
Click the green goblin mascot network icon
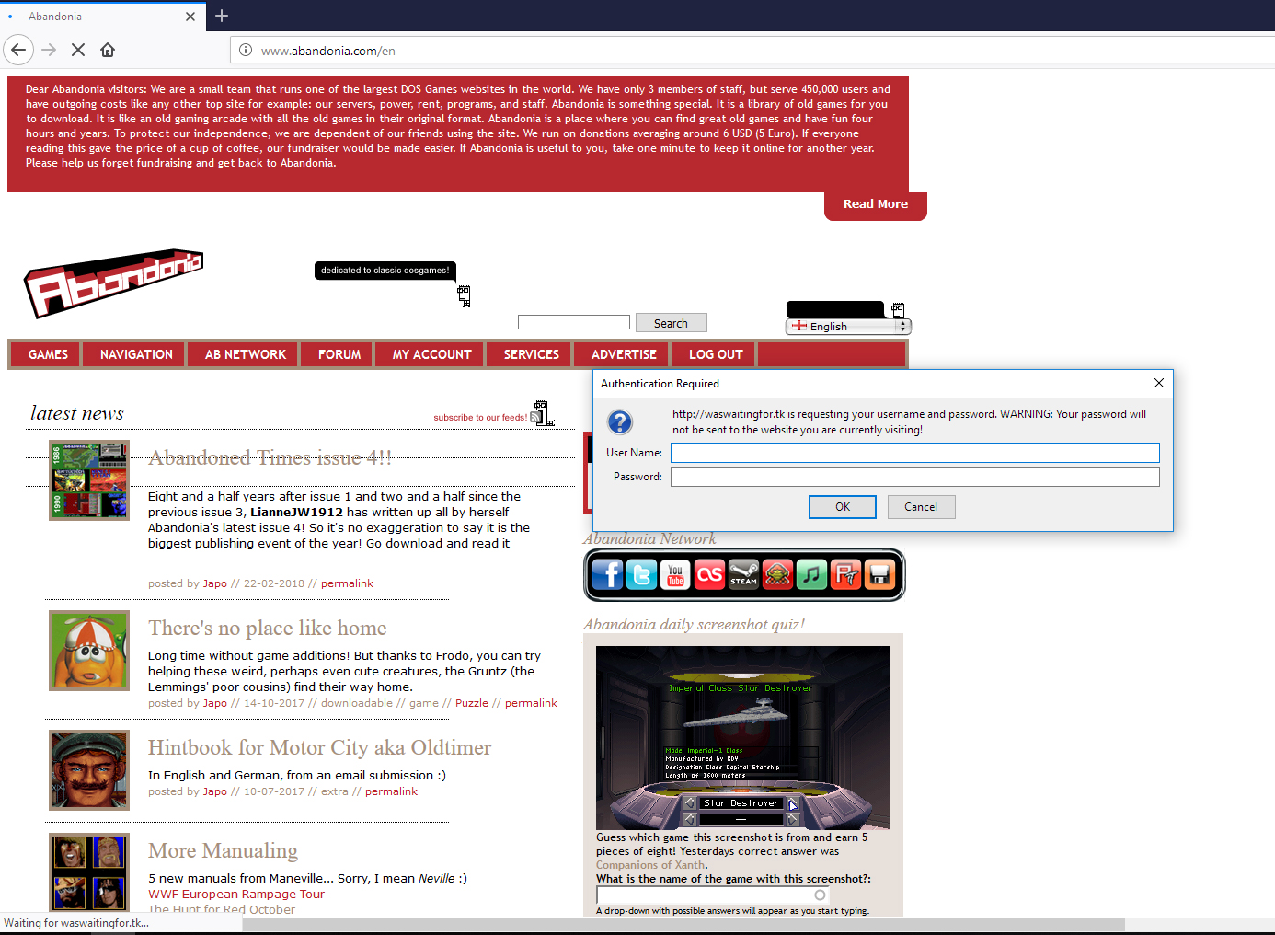777,575
